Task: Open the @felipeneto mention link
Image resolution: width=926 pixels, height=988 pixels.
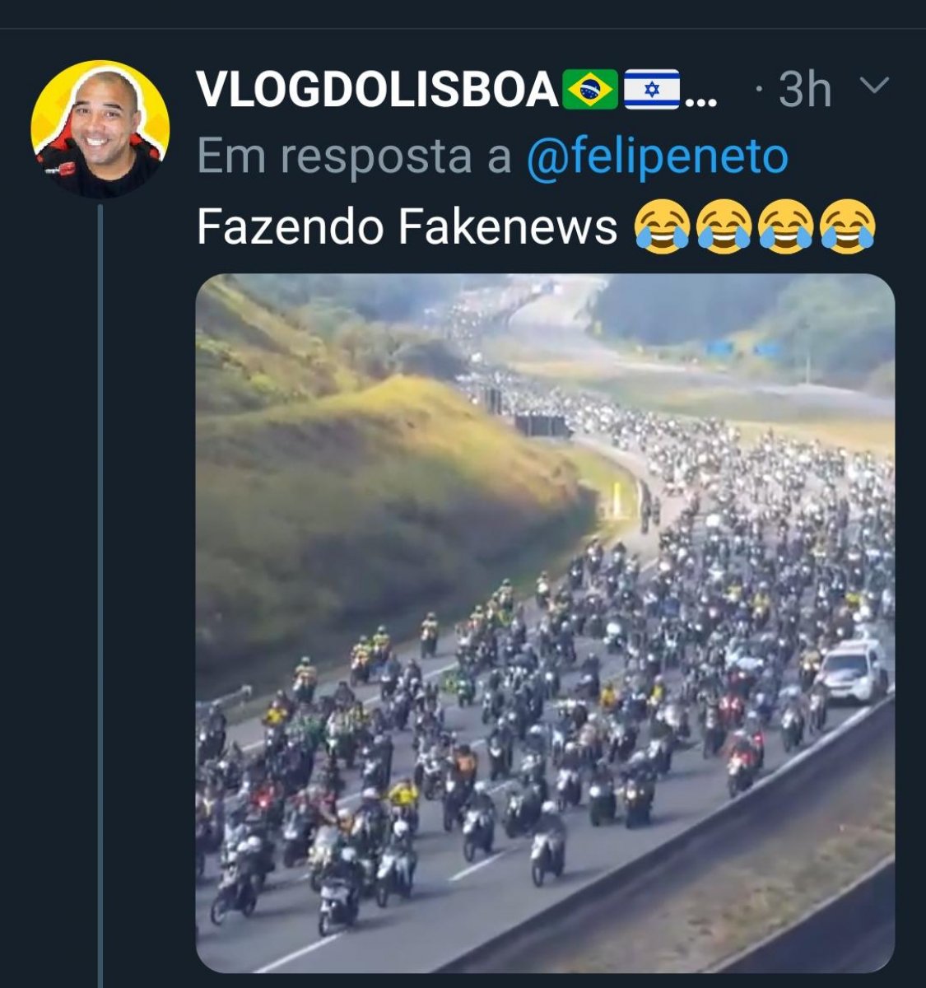Action: tap(657, 157)
